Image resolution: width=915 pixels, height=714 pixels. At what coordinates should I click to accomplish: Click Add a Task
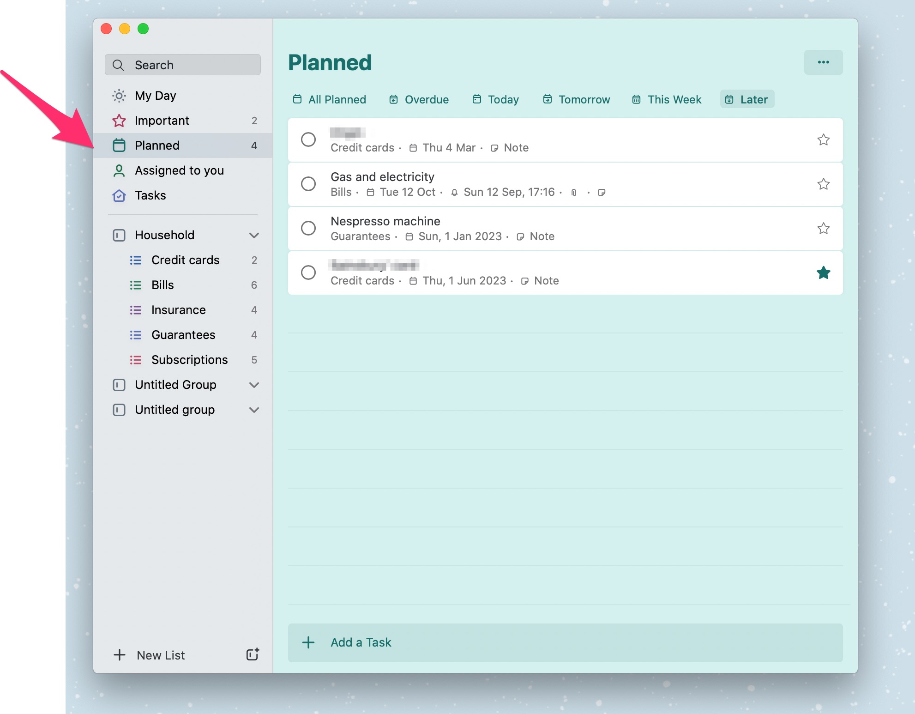tap(361, 642)
